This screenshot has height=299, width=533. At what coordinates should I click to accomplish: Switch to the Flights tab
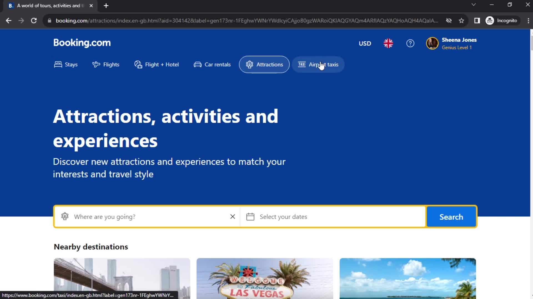[x=106, y=65]
